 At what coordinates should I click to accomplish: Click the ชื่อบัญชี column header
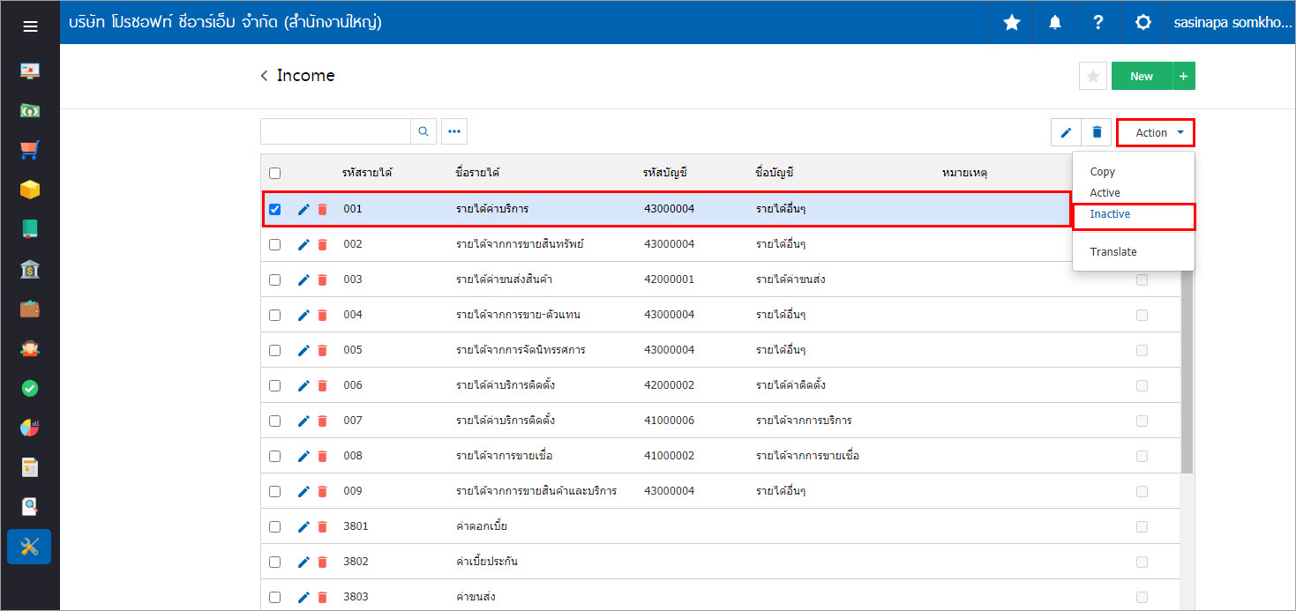coord(775,173)
